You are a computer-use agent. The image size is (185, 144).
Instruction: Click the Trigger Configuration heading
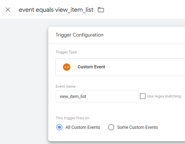79,35
